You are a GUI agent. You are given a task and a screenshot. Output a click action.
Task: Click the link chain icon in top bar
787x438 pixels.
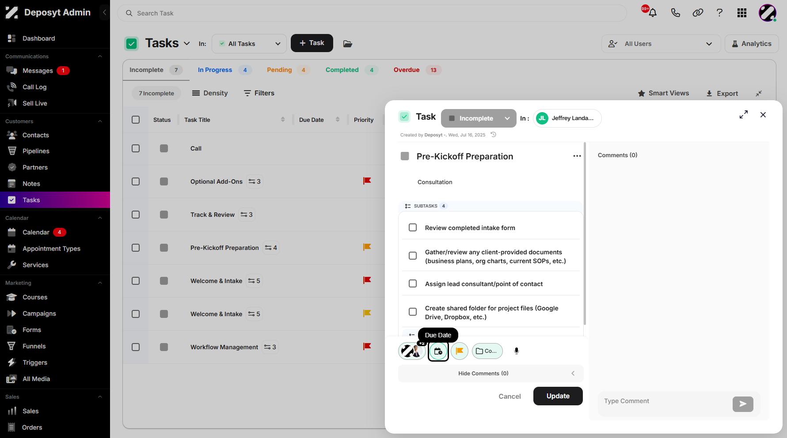(x=698, y=13)
